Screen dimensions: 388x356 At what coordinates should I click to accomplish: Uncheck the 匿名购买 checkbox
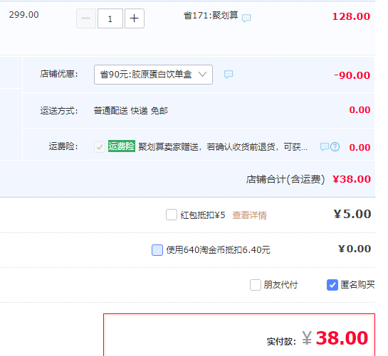tap(332, 285)
